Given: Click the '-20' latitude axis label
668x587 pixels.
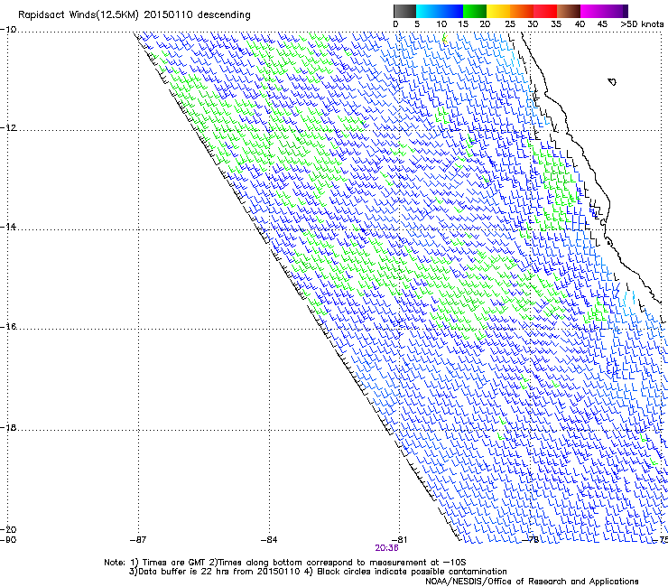Looking at the screenshot, I should 8,529.
